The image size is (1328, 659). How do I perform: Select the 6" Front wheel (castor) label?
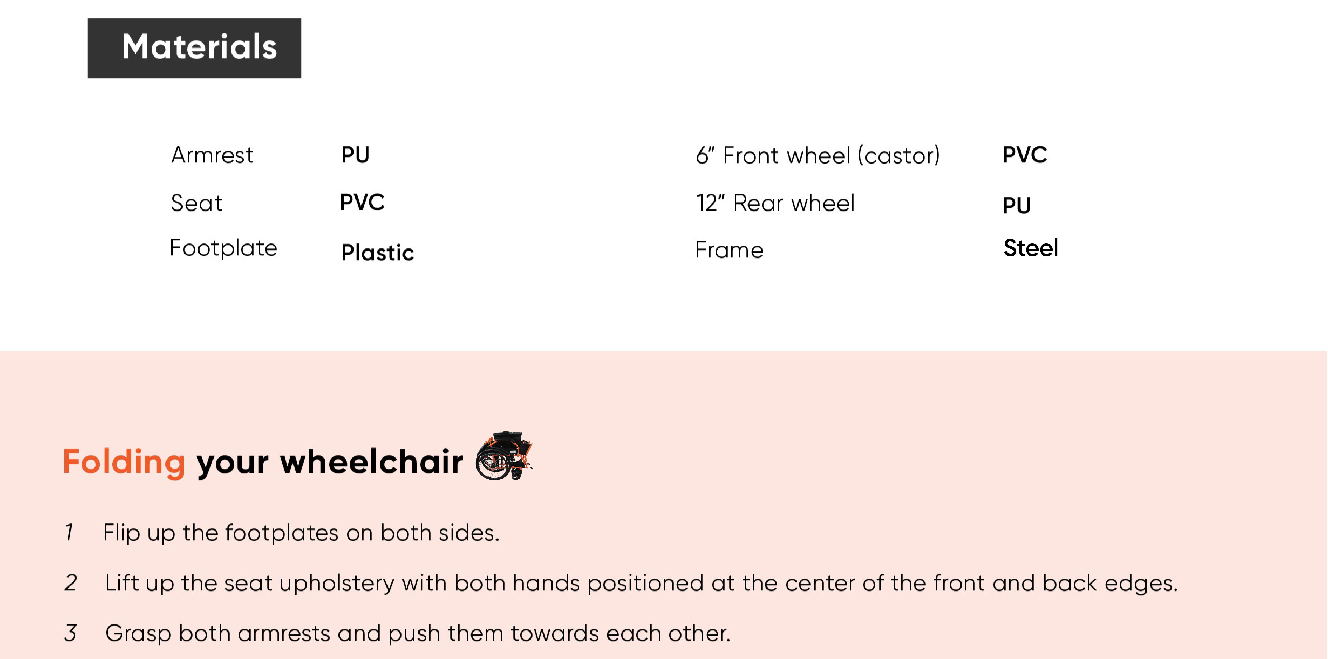click(x=818, y=155)
